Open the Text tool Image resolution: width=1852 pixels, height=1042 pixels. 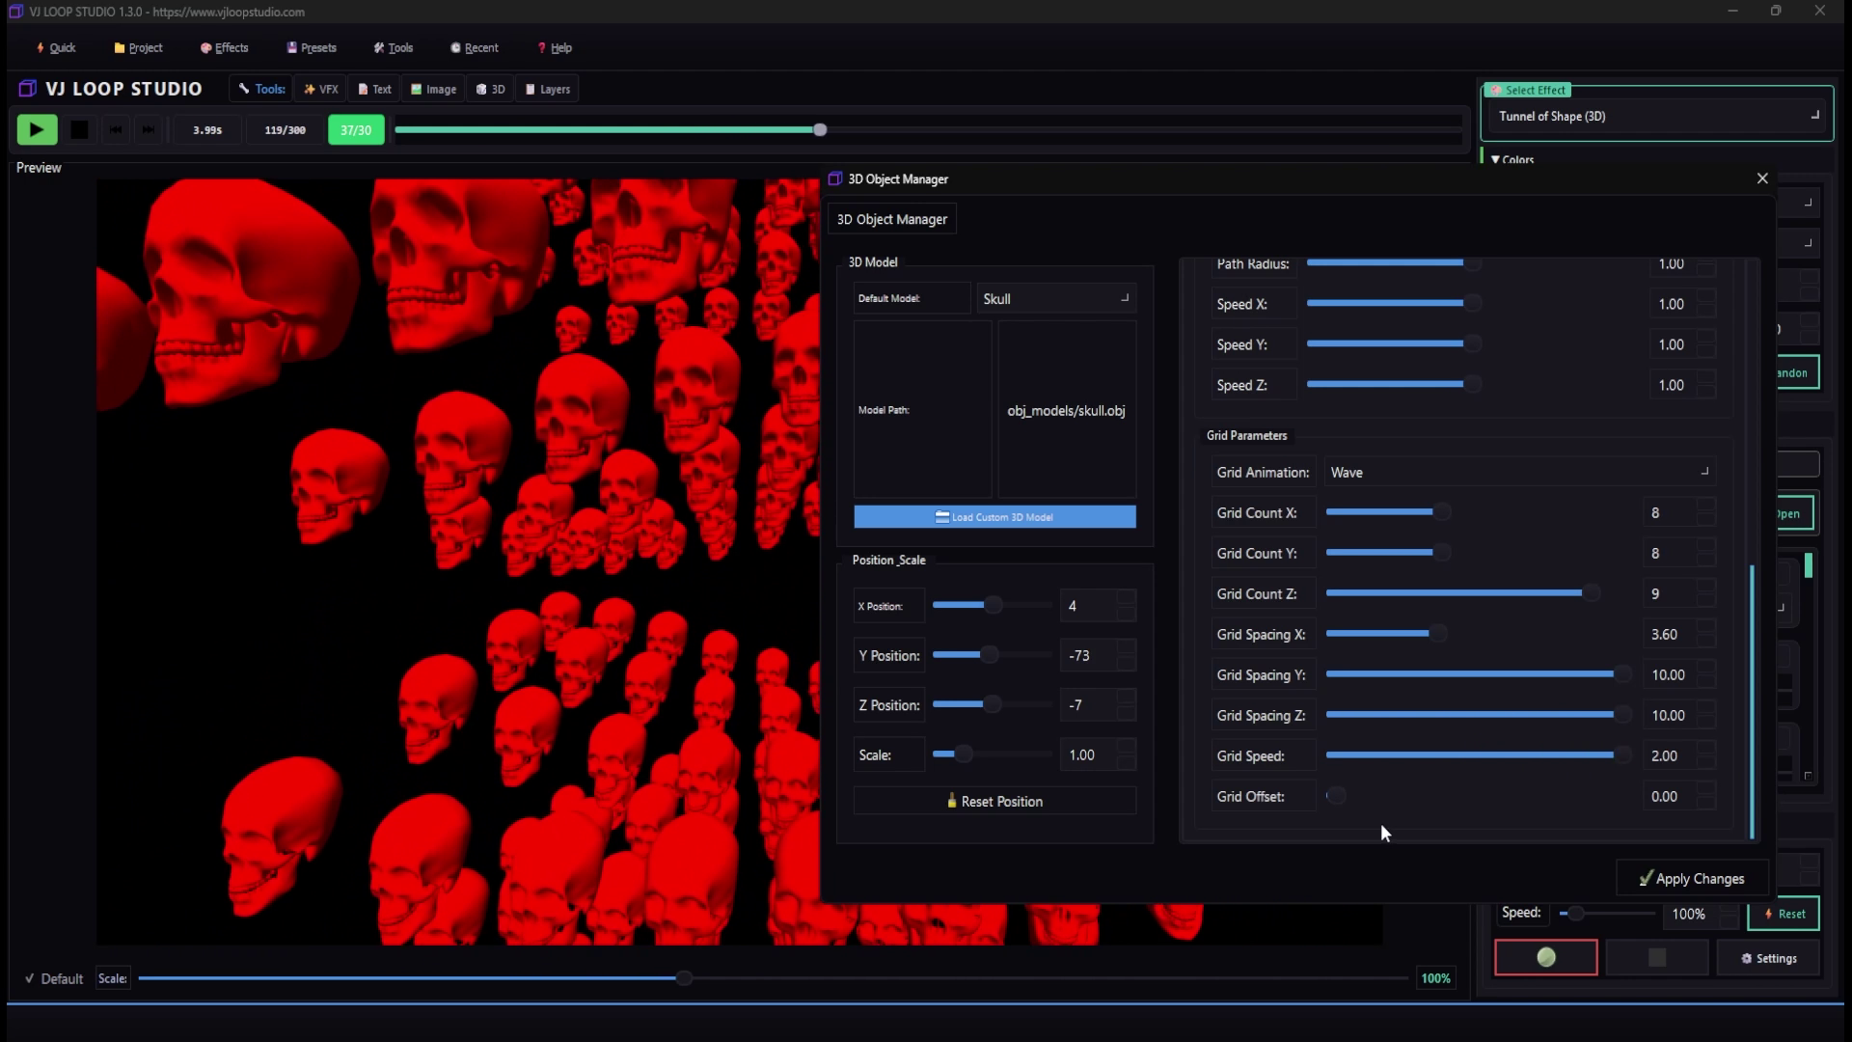pyautogui.click(x=374, y=89)
